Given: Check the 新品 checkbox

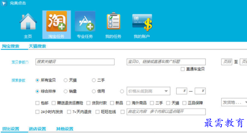Looking at the screenshot, I should [x=112, y=103].
